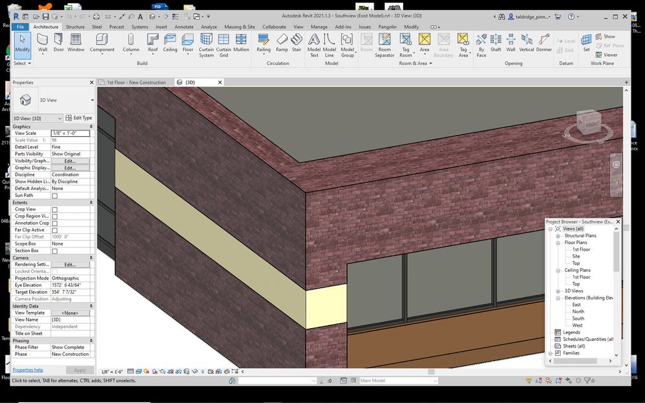
Task: Switch to the Annotate ribbon tab
Action: pos(184,26)
